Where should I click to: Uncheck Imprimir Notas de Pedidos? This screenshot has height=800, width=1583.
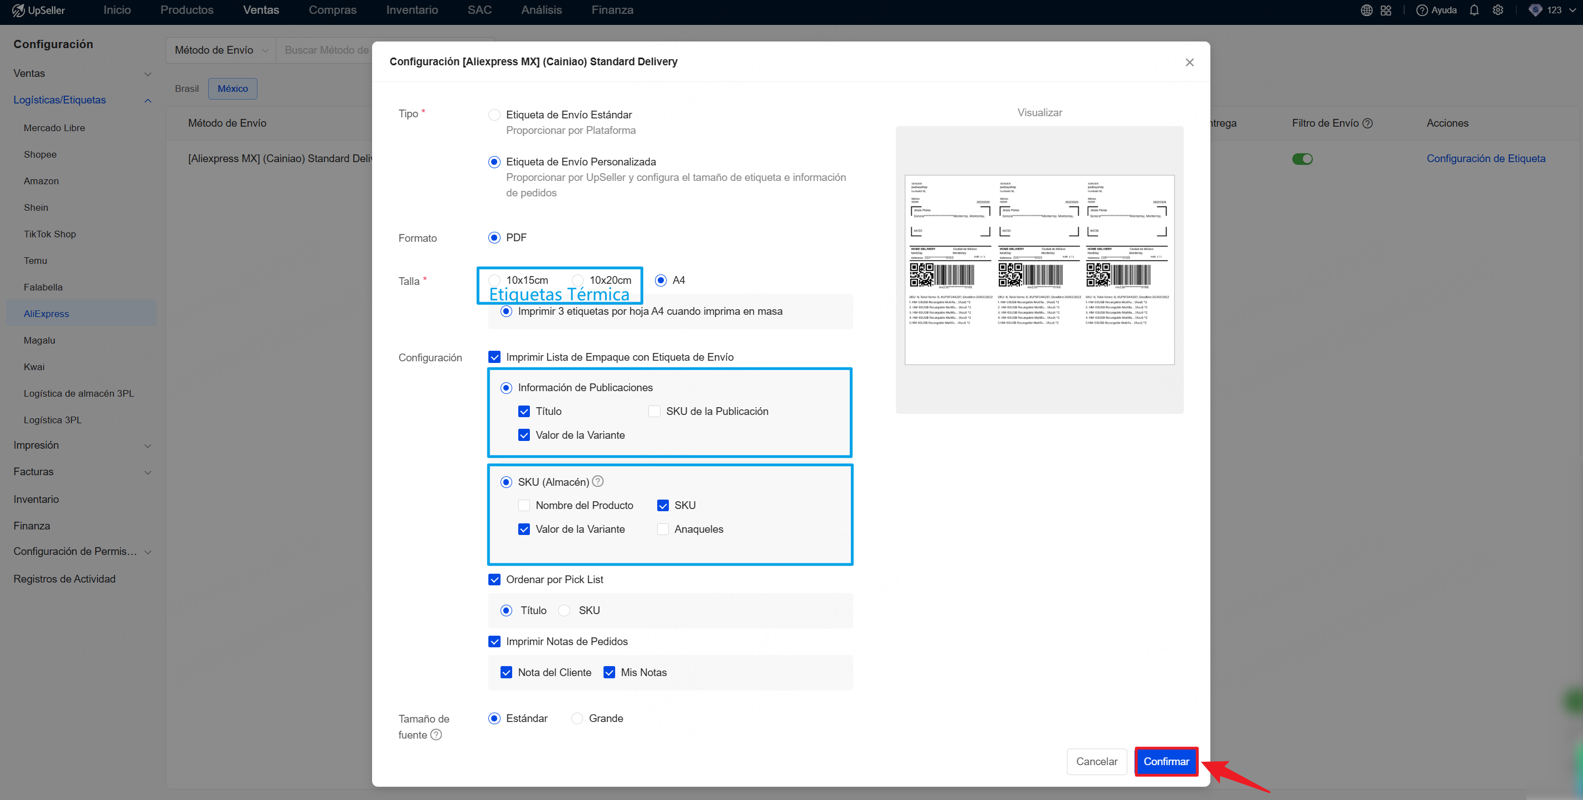pyautogui.click(x=494, y=641)
